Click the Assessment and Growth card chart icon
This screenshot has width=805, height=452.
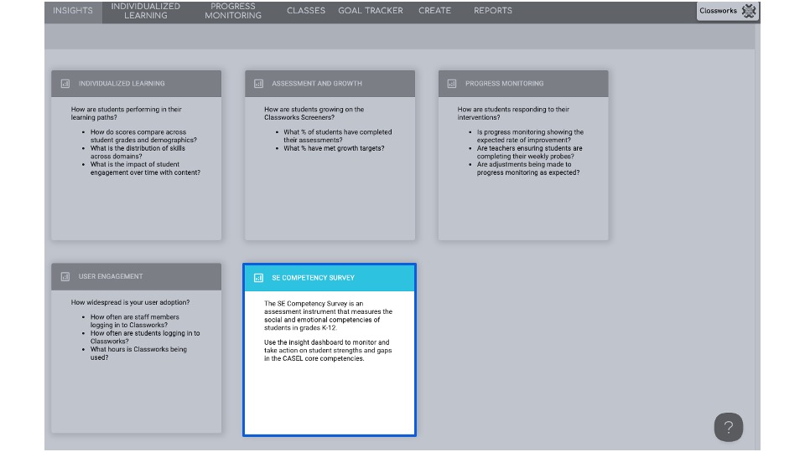(x=259, y=84)
